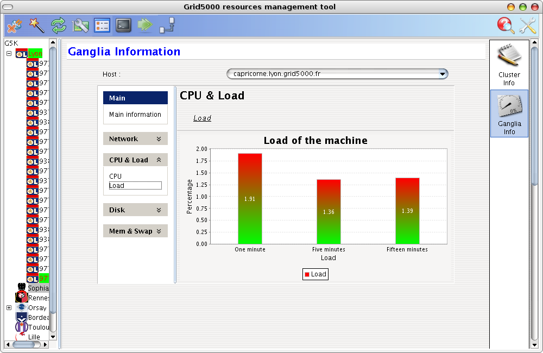543x353 pixels.
Task: Click the red Load legend swatch
Action: point(307,274)
